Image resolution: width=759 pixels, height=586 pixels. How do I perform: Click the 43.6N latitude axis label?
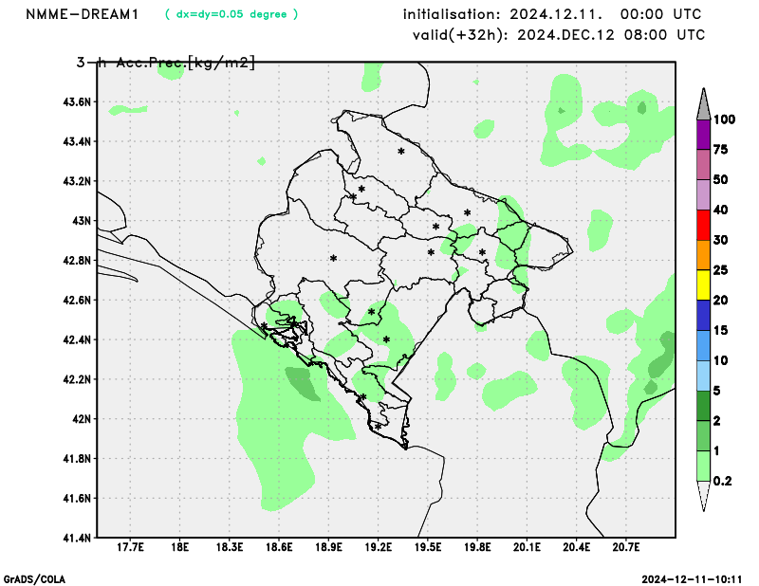(x=77, y=102)
